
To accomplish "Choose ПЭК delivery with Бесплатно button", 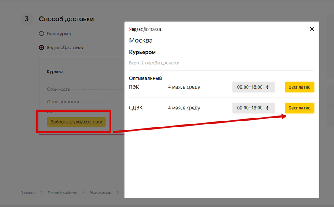I will [x=299, y=87].
